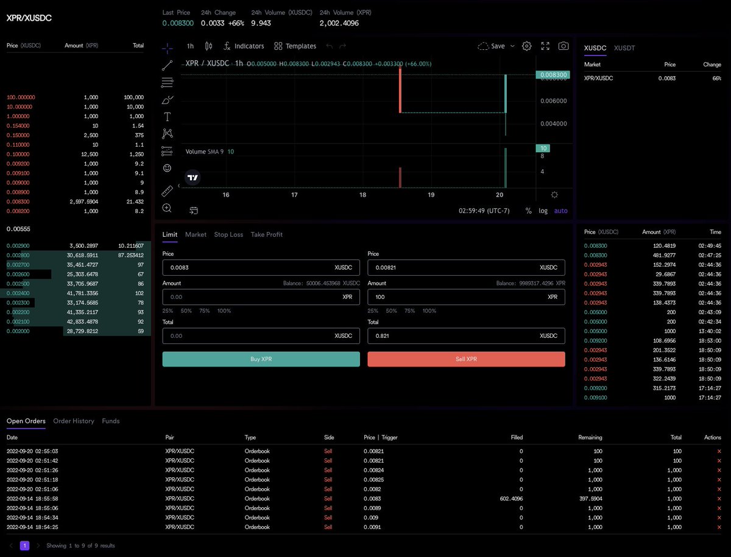Screen dimensions: 731x557
Task: Click ask price 0.008200 in order book
Action: point(18,211)
